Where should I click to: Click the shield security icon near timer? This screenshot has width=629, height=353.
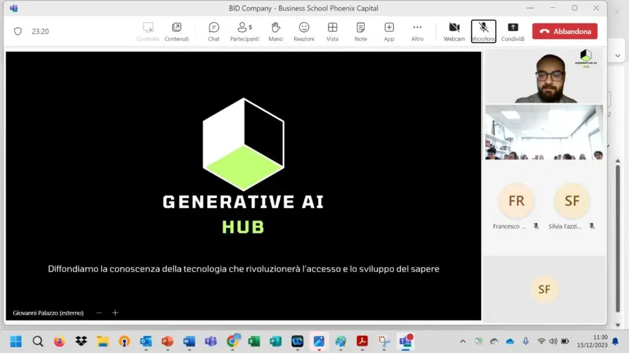pos(18,31)
